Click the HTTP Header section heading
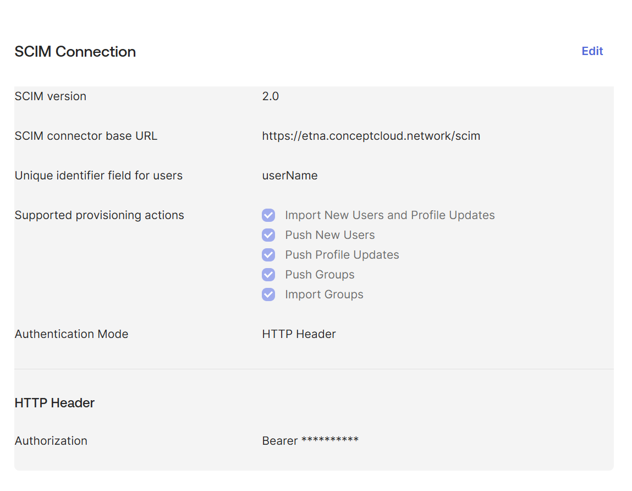The image size is (632, 491). [55, 402]
